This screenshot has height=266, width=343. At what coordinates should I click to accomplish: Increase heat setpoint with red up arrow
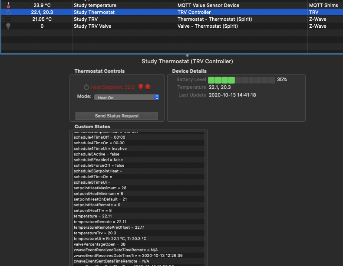coord(148,87)
